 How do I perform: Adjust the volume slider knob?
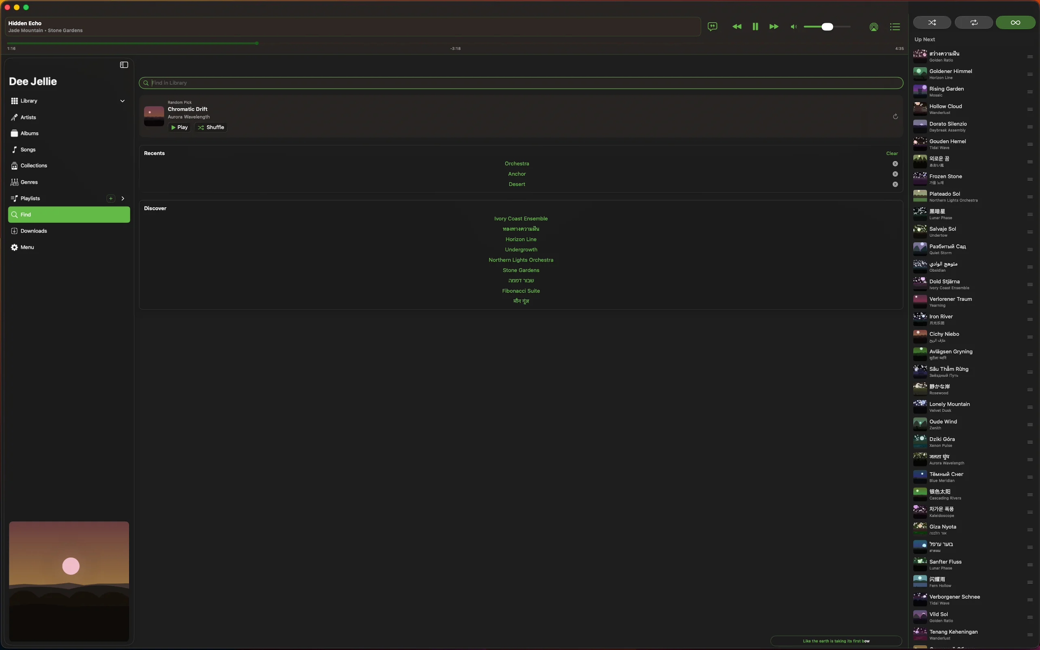coord(827,27)
